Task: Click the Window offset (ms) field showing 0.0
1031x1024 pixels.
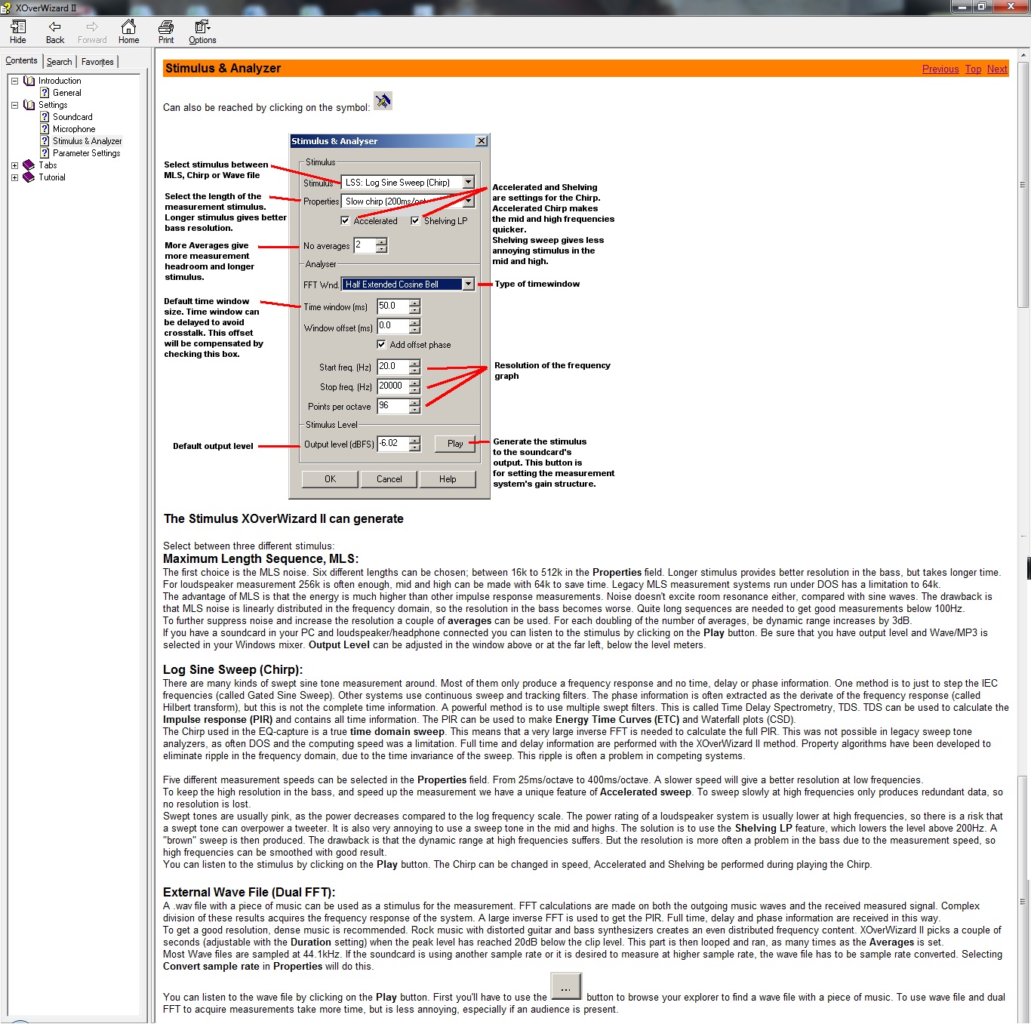Action: click(x=392, y=326)
